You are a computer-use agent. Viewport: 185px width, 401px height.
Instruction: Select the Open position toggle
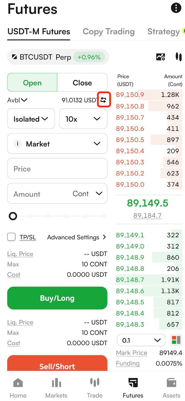tap(32, 83)
